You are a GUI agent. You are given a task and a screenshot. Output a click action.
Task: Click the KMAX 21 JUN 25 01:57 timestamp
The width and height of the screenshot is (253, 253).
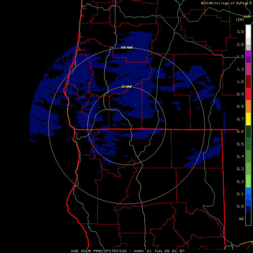point(159,251)
